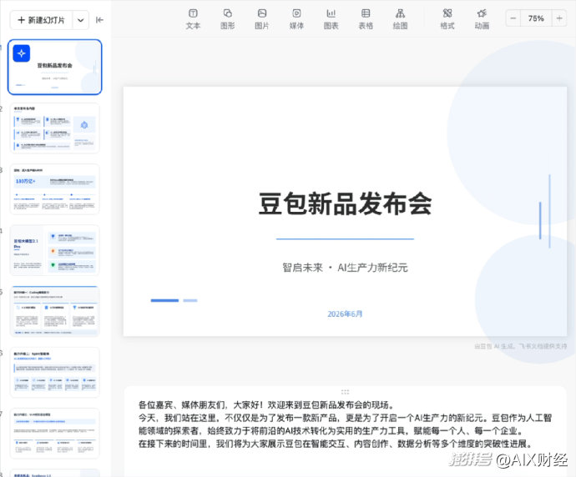Select the slide 6 thumbnail
Screen dimensions: 576x477
pos(55,372)
